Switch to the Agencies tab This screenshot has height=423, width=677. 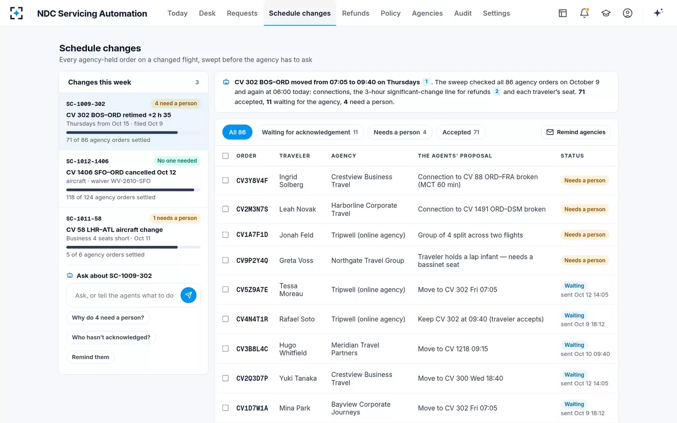point(427,13)
